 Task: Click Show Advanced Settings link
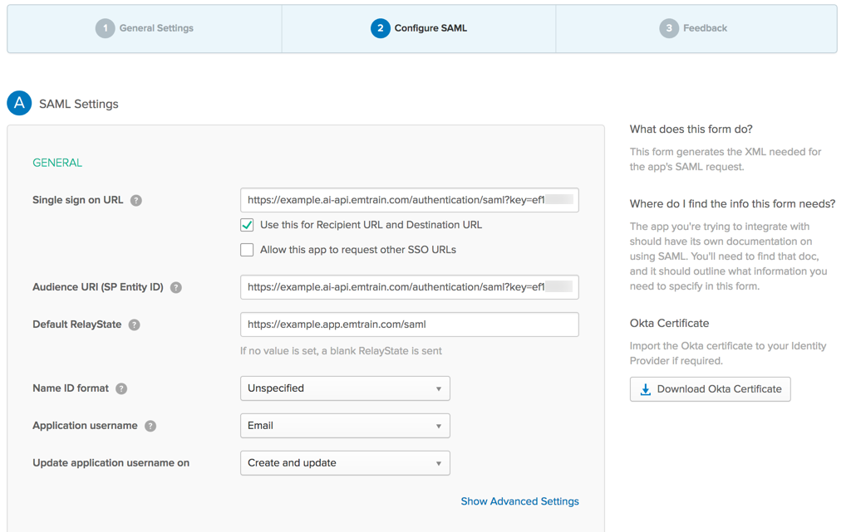click(x=519, y=501)
